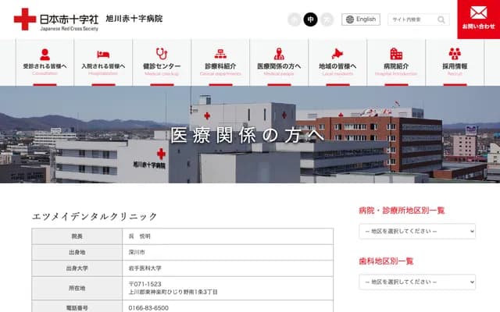Click the hospital building banner image
The height and width of the screenshot is (312, 500).
[250, 134]
